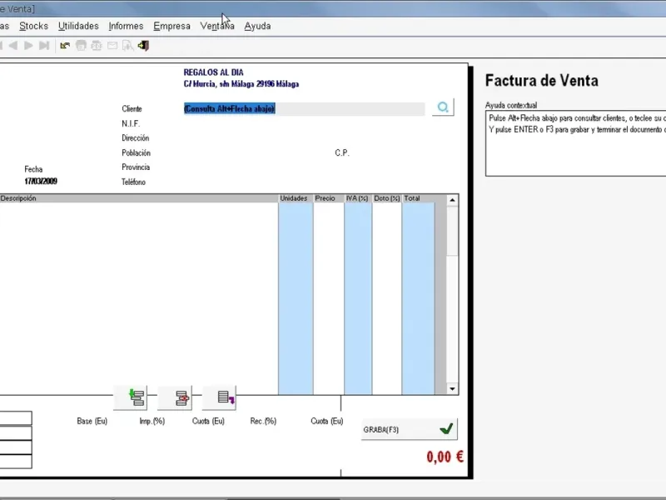The image size is (666, 500).
Task: Click the Base (Eu) totals label
Action: 92,421
